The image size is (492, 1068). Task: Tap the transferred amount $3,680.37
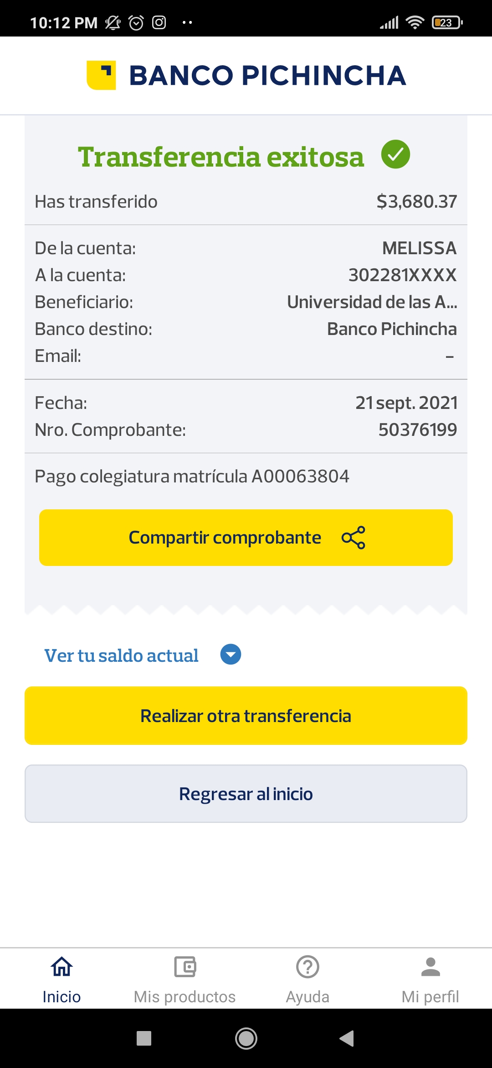416,201
